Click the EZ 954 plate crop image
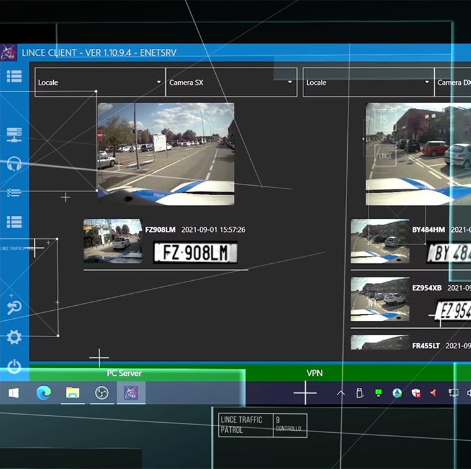 [x=453, y=310]
